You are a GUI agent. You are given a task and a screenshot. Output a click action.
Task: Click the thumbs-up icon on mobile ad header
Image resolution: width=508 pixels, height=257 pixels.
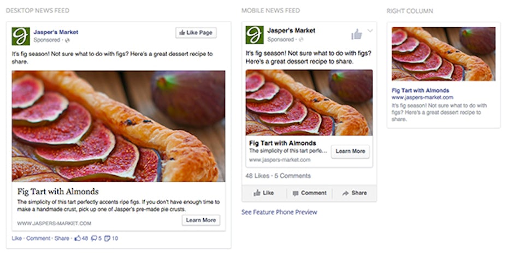coord(356,35)
